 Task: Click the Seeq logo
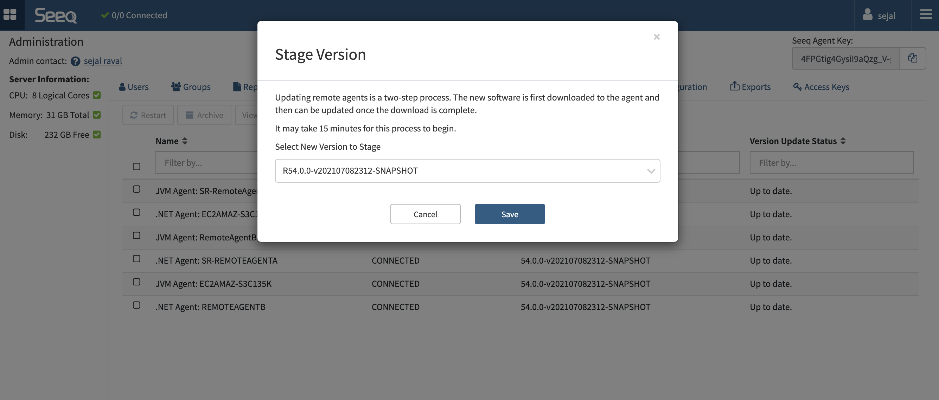point(56,15)
